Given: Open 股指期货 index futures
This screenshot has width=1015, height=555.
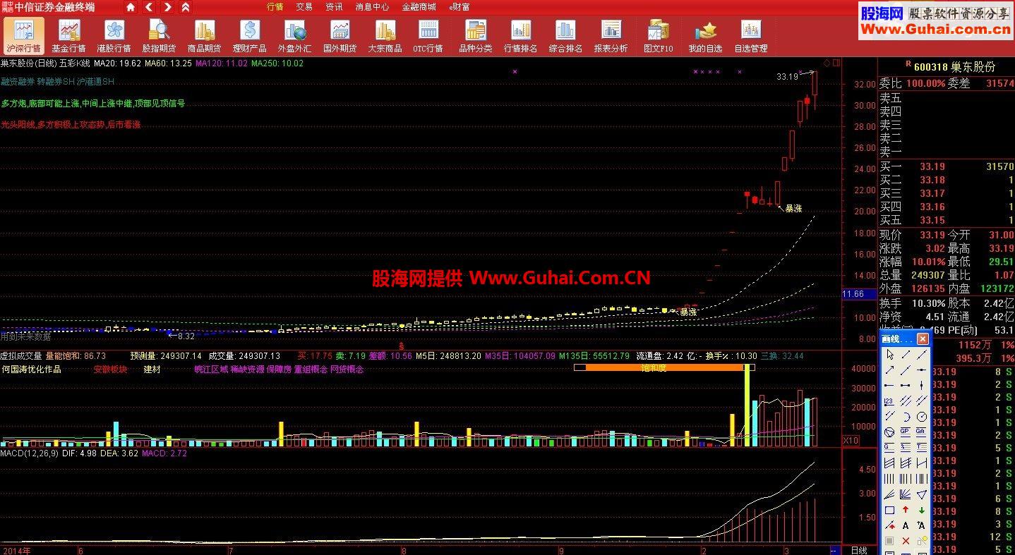Looking at the screenshot, I should pos(159,36).
